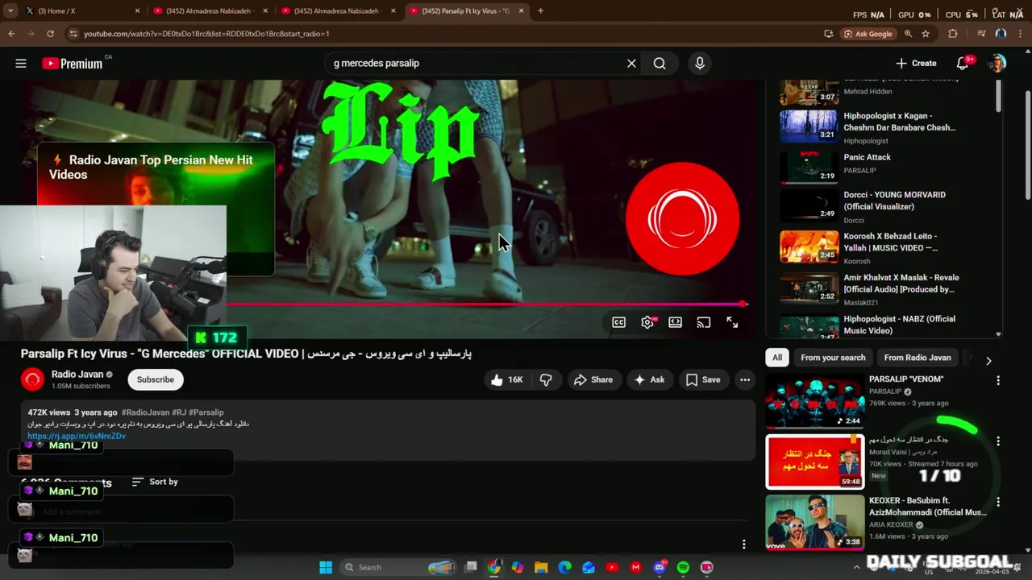The image size is (1032, 580).
Task: Play PARSALIP VENOM thumbnail
Action: tap(814, 400)
